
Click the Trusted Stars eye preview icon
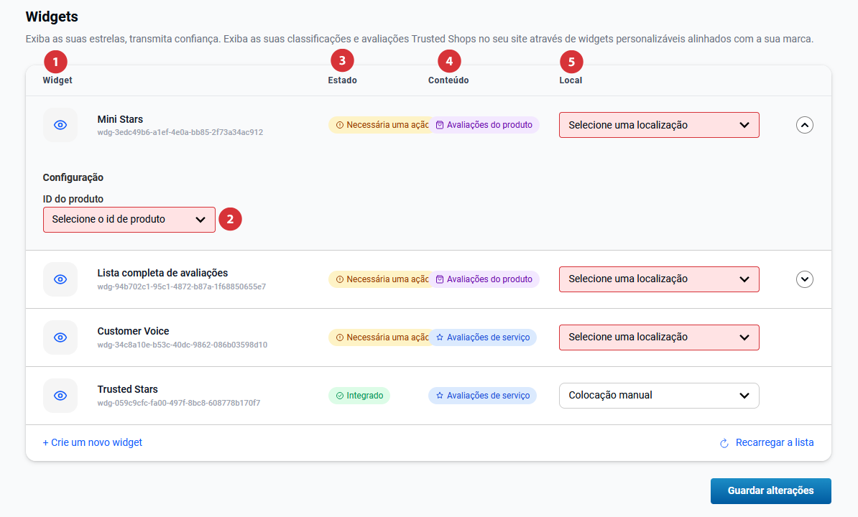coord(60,396)
